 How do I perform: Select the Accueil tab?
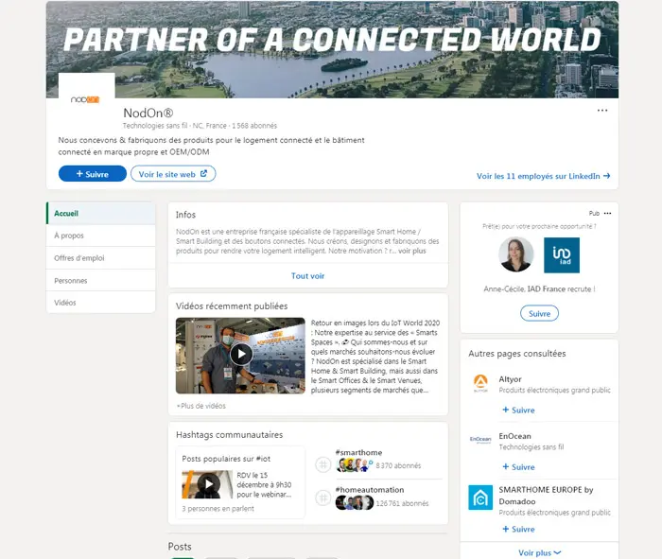click(x=101, y=213)
